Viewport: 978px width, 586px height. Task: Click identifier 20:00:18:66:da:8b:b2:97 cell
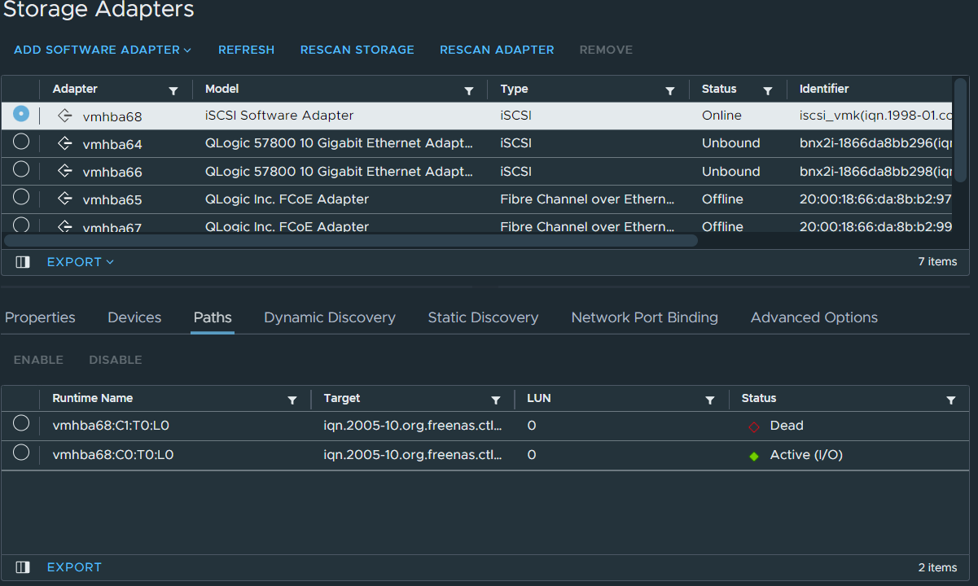(x=875, y=199)
